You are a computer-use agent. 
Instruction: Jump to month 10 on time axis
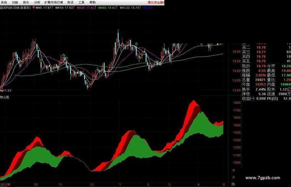pos(36,185)
